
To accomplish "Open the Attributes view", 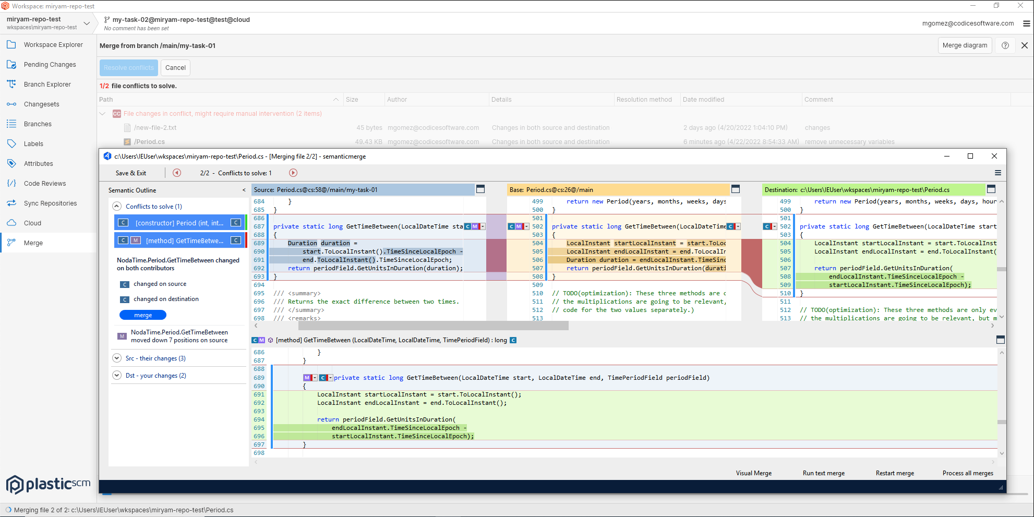I will coord(38,163).
